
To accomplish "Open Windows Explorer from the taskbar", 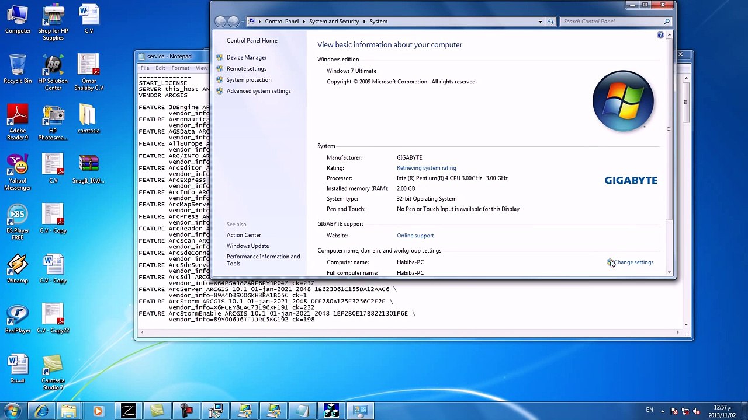I will pyautogui.click(x=69, y=411).
